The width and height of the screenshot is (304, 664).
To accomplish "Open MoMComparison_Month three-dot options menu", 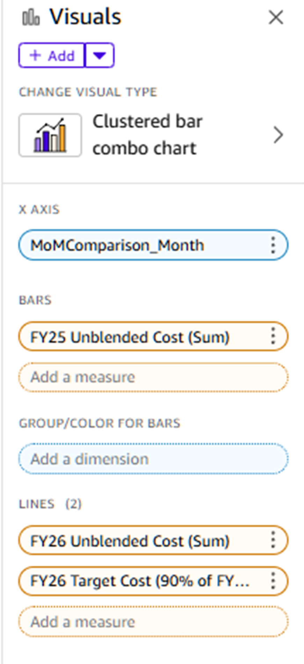I will click(273, 245).
